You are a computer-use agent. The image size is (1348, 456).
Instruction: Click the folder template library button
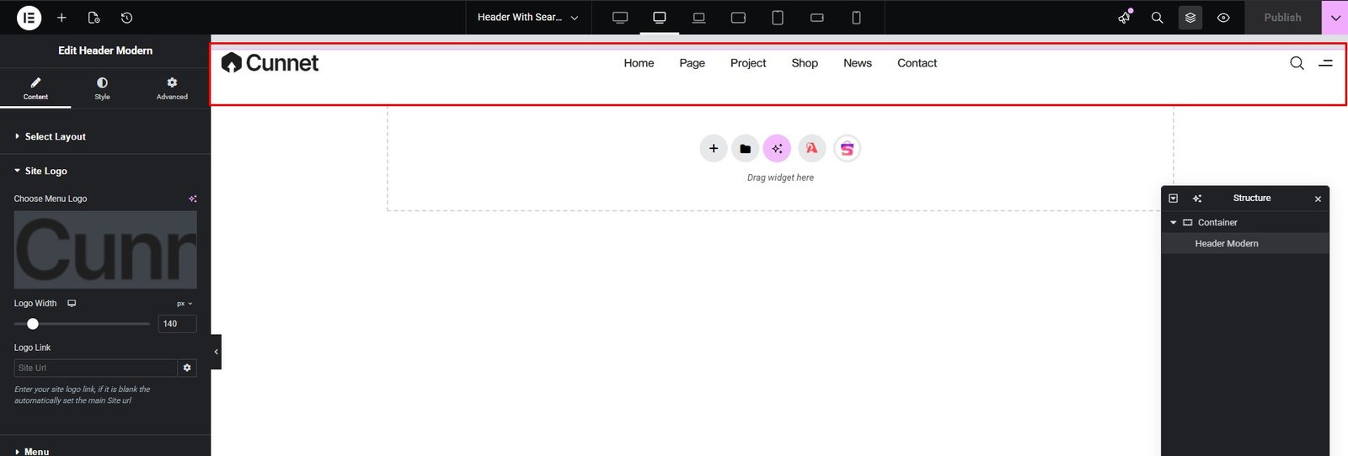[745, 149]
